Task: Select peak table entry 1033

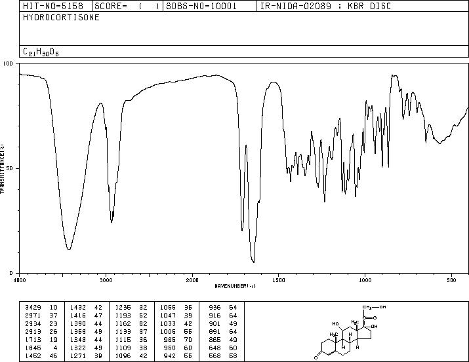Action: coord(168,323)
